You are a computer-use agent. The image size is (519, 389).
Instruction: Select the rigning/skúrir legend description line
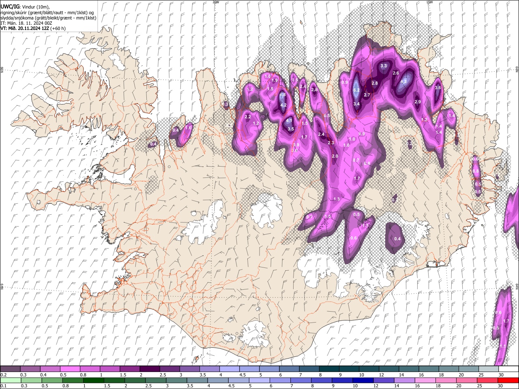point(47,13)
